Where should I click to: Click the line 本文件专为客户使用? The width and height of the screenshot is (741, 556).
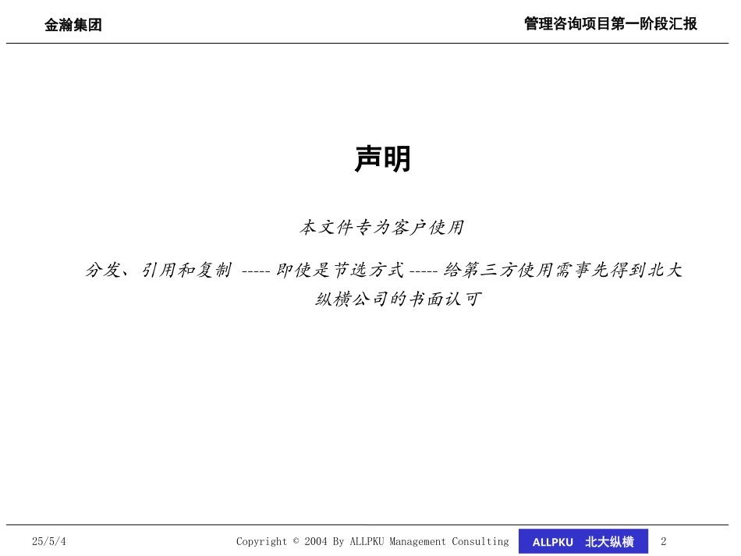point(382,227)
